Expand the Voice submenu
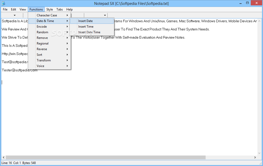 49,66
